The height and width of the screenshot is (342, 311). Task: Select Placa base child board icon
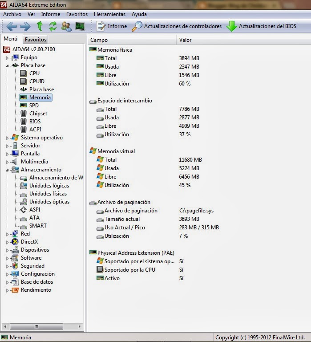click(24, 89)
